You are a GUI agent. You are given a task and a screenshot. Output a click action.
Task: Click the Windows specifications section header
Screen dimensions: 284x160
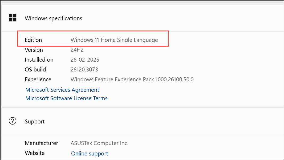click(53, 18)
